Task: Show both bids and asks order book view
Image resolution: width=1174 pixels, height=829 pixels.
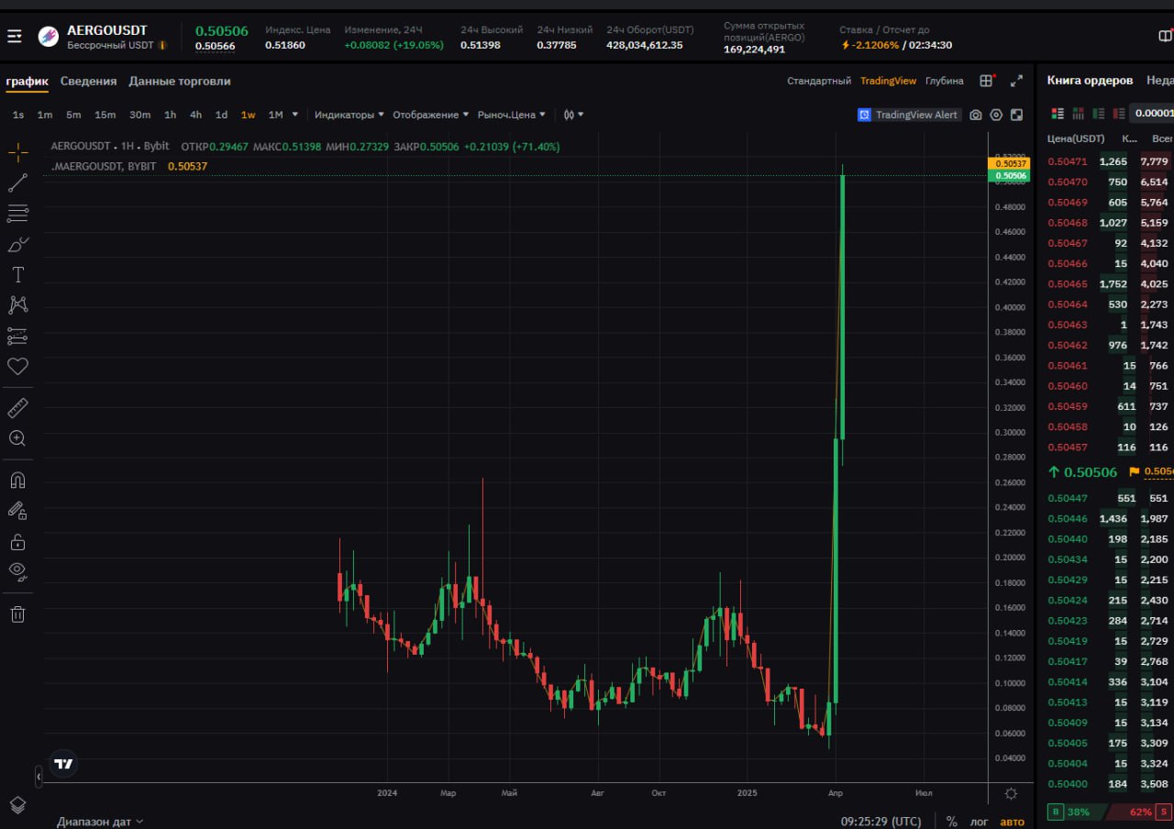Action: [x=1058, y=114]
